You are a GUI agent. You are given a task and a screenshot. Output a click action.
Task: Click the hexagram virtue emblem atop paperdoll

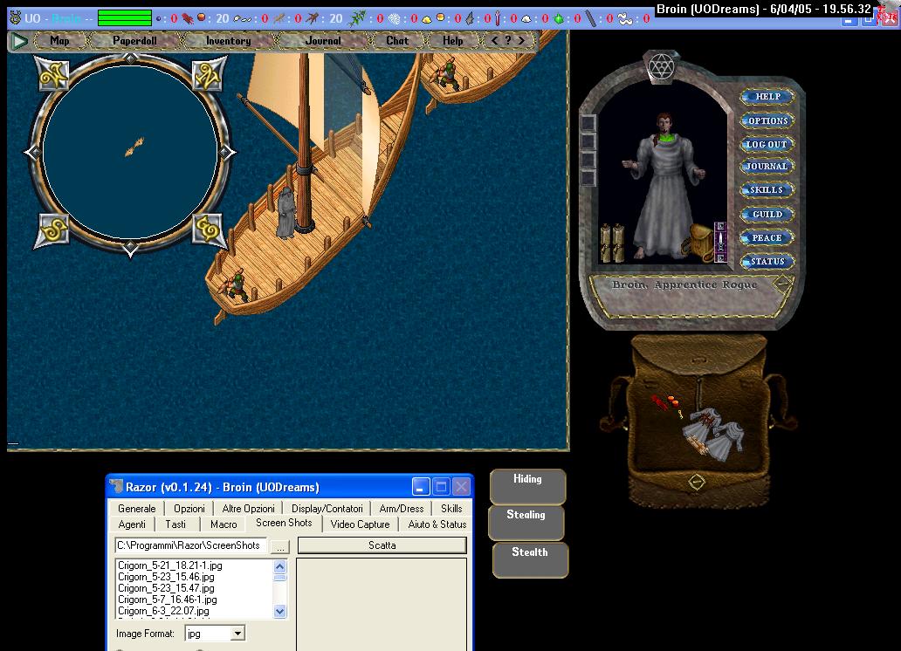click(x=660, y=65)
